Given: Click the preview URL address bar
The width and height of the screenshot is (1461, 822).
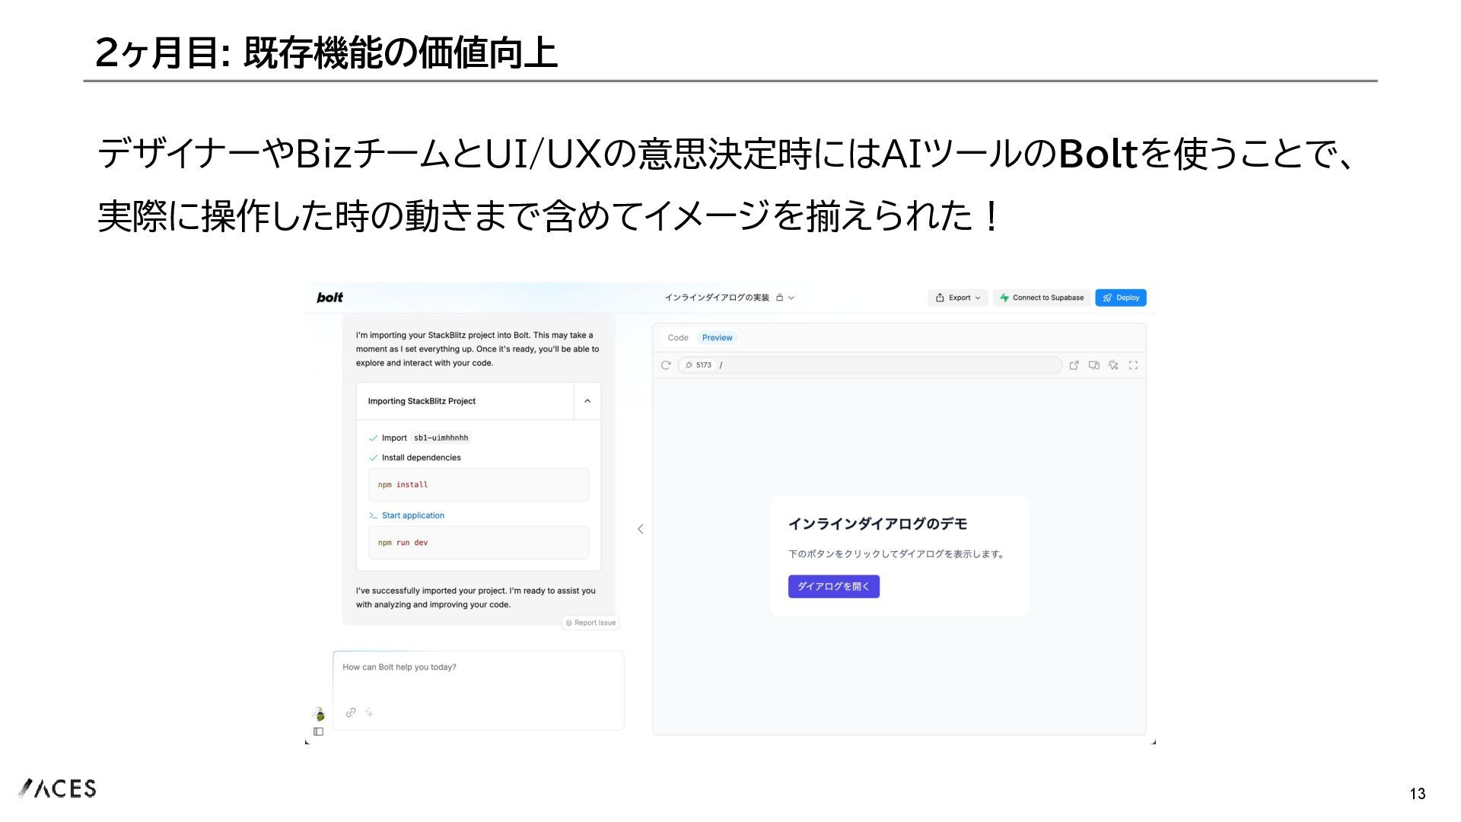Looking at the screenshot, I should 870,365.
